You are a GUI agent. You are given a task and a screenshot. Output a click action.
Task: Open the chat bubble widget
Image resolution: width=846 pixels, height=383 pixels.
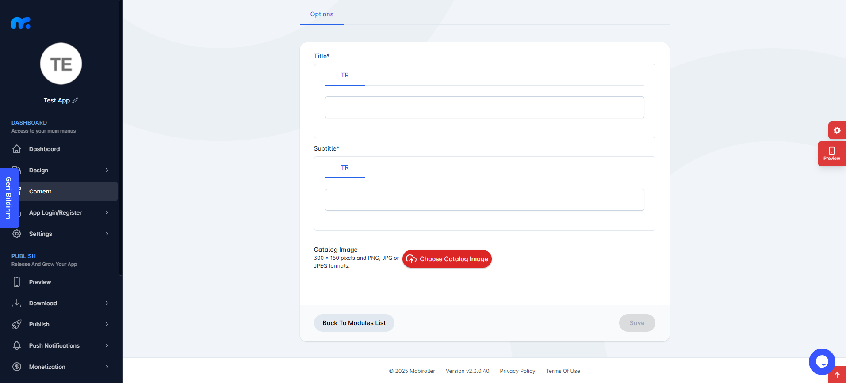click(x=822, y=362)
